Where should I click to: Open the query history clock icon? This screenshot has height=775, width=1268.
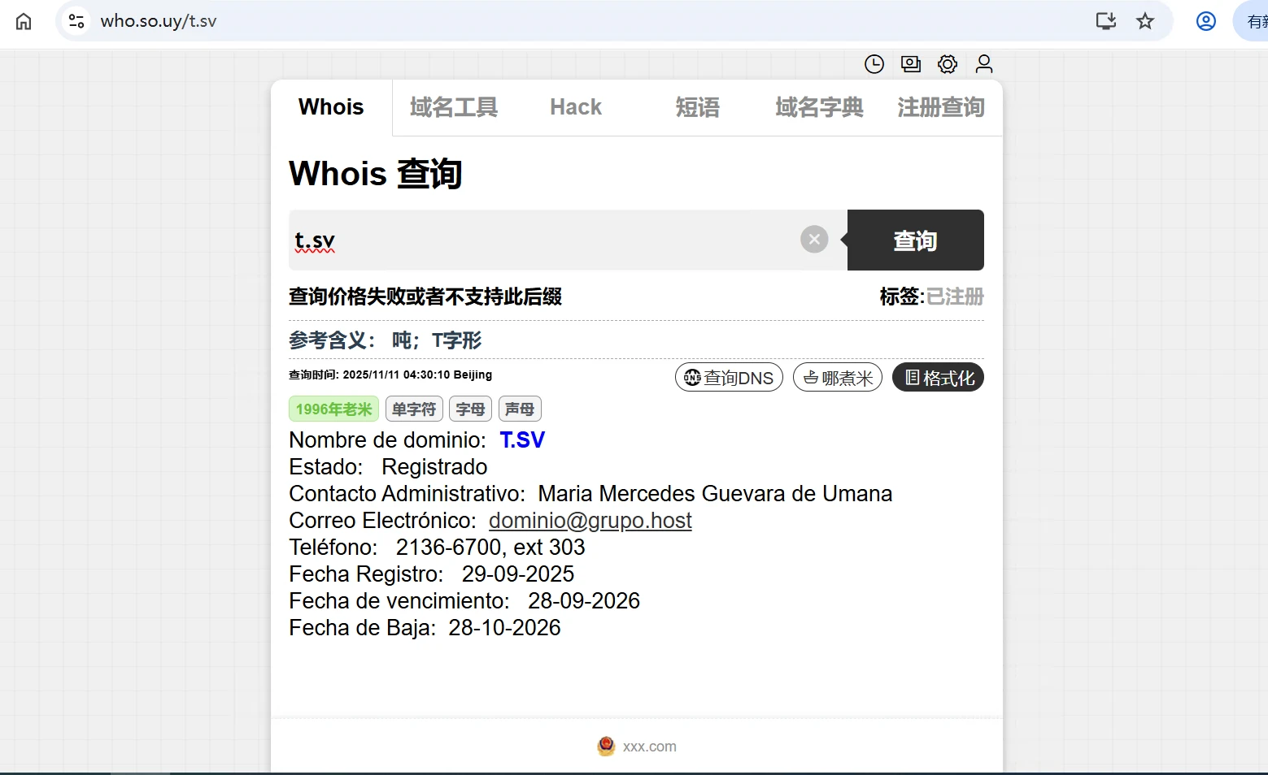click(x=874, y=64)
